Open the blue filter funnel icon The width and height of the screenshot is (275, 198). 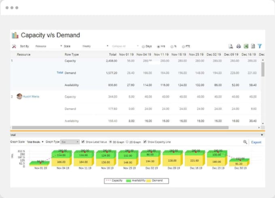260,46
